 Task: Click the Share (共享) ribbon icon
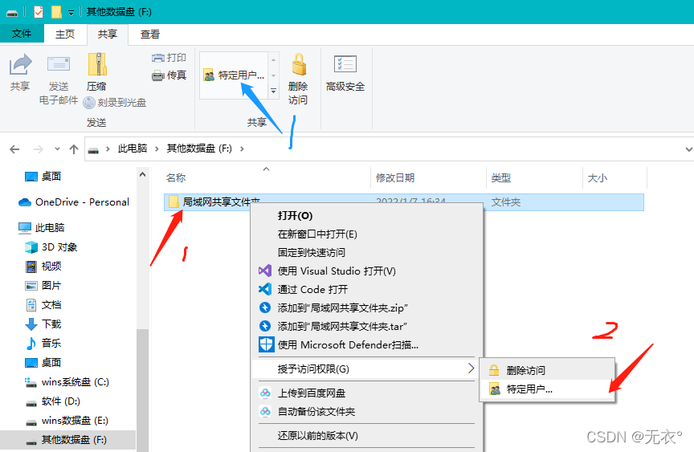(x=20, y=72)
